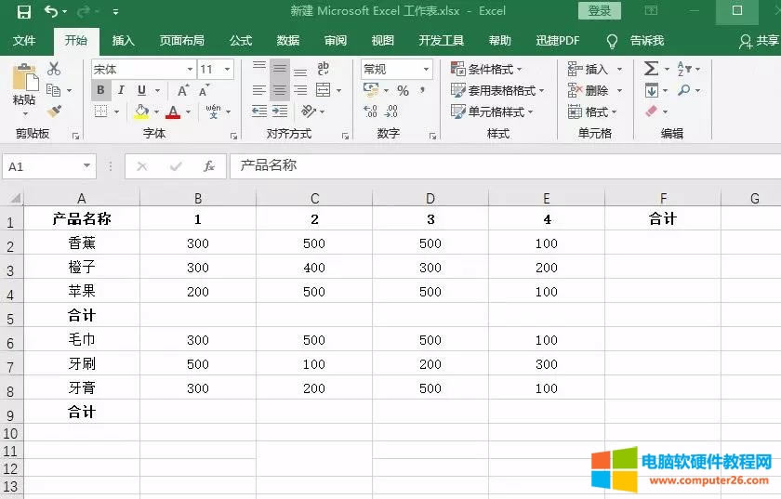The width and height of the screenshot is (781, 499).
Task: Toggle center horizontal alignment
Action: (279, 90)
